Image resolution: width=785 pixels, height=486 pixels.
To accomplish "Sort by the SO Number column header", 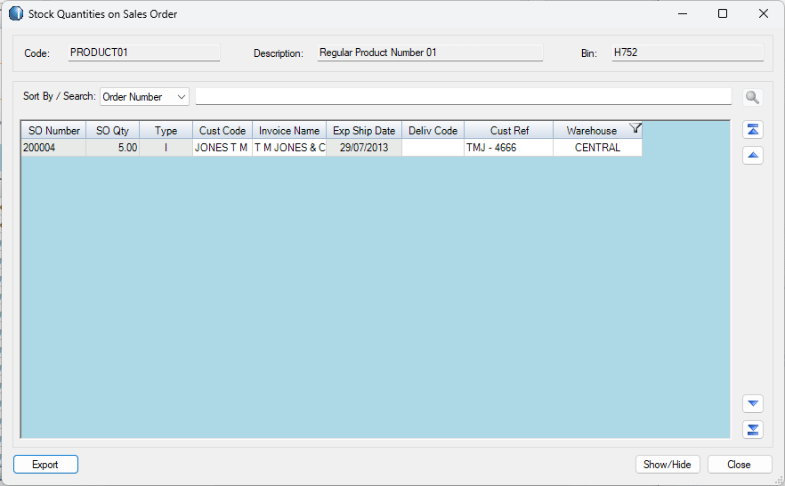I will pos(53,131).
